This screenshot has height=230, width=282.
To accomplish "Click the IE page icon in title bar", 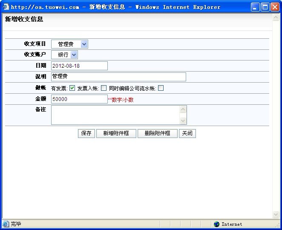I will click(6, 7).
